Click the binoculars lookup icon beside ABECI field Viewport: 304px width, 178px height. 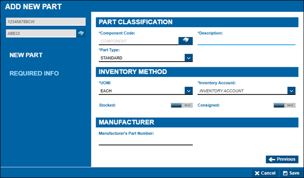pyautogui.click(x=81, y=33)
